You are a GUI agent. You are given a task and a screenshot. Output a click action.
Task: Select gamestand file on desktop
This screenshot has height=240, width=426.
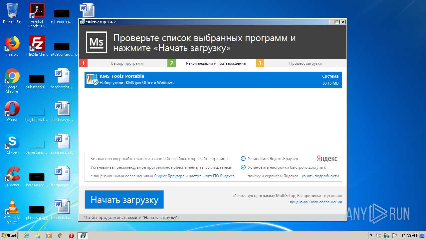tap(37, 147)
